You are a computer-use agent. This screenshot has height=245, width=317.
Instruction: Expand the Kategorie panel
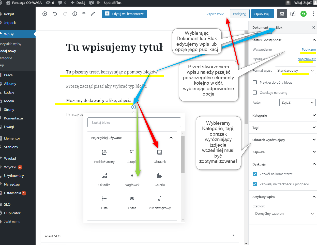pos(283,115)
